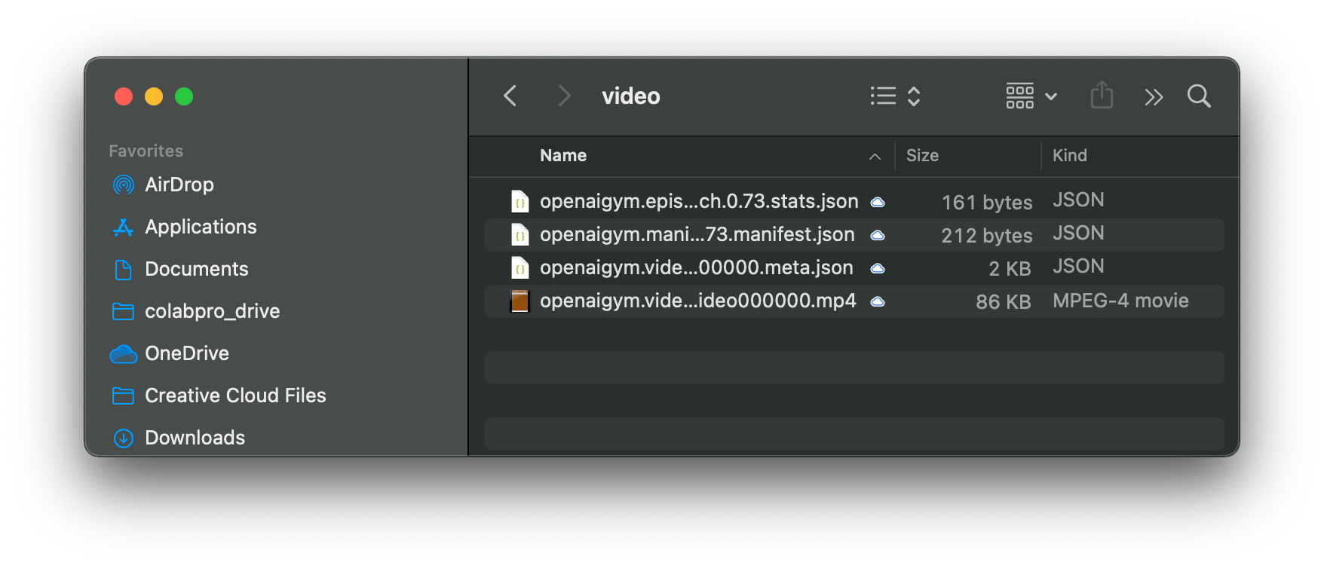Image resolution: width=1324 pixels, height=568 pixels.
Task: Click the 212 bytes size value
Action: pyautogui.click(x=987, y=236)
